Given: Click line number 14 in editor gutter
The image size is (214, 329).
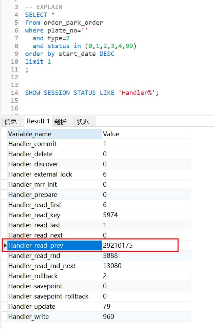Looking at the screenshot, I should pos(14,93).
